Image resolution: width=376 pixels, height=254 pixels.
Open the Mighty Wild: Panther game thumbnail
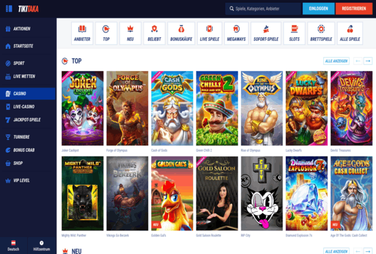(83, 194)
